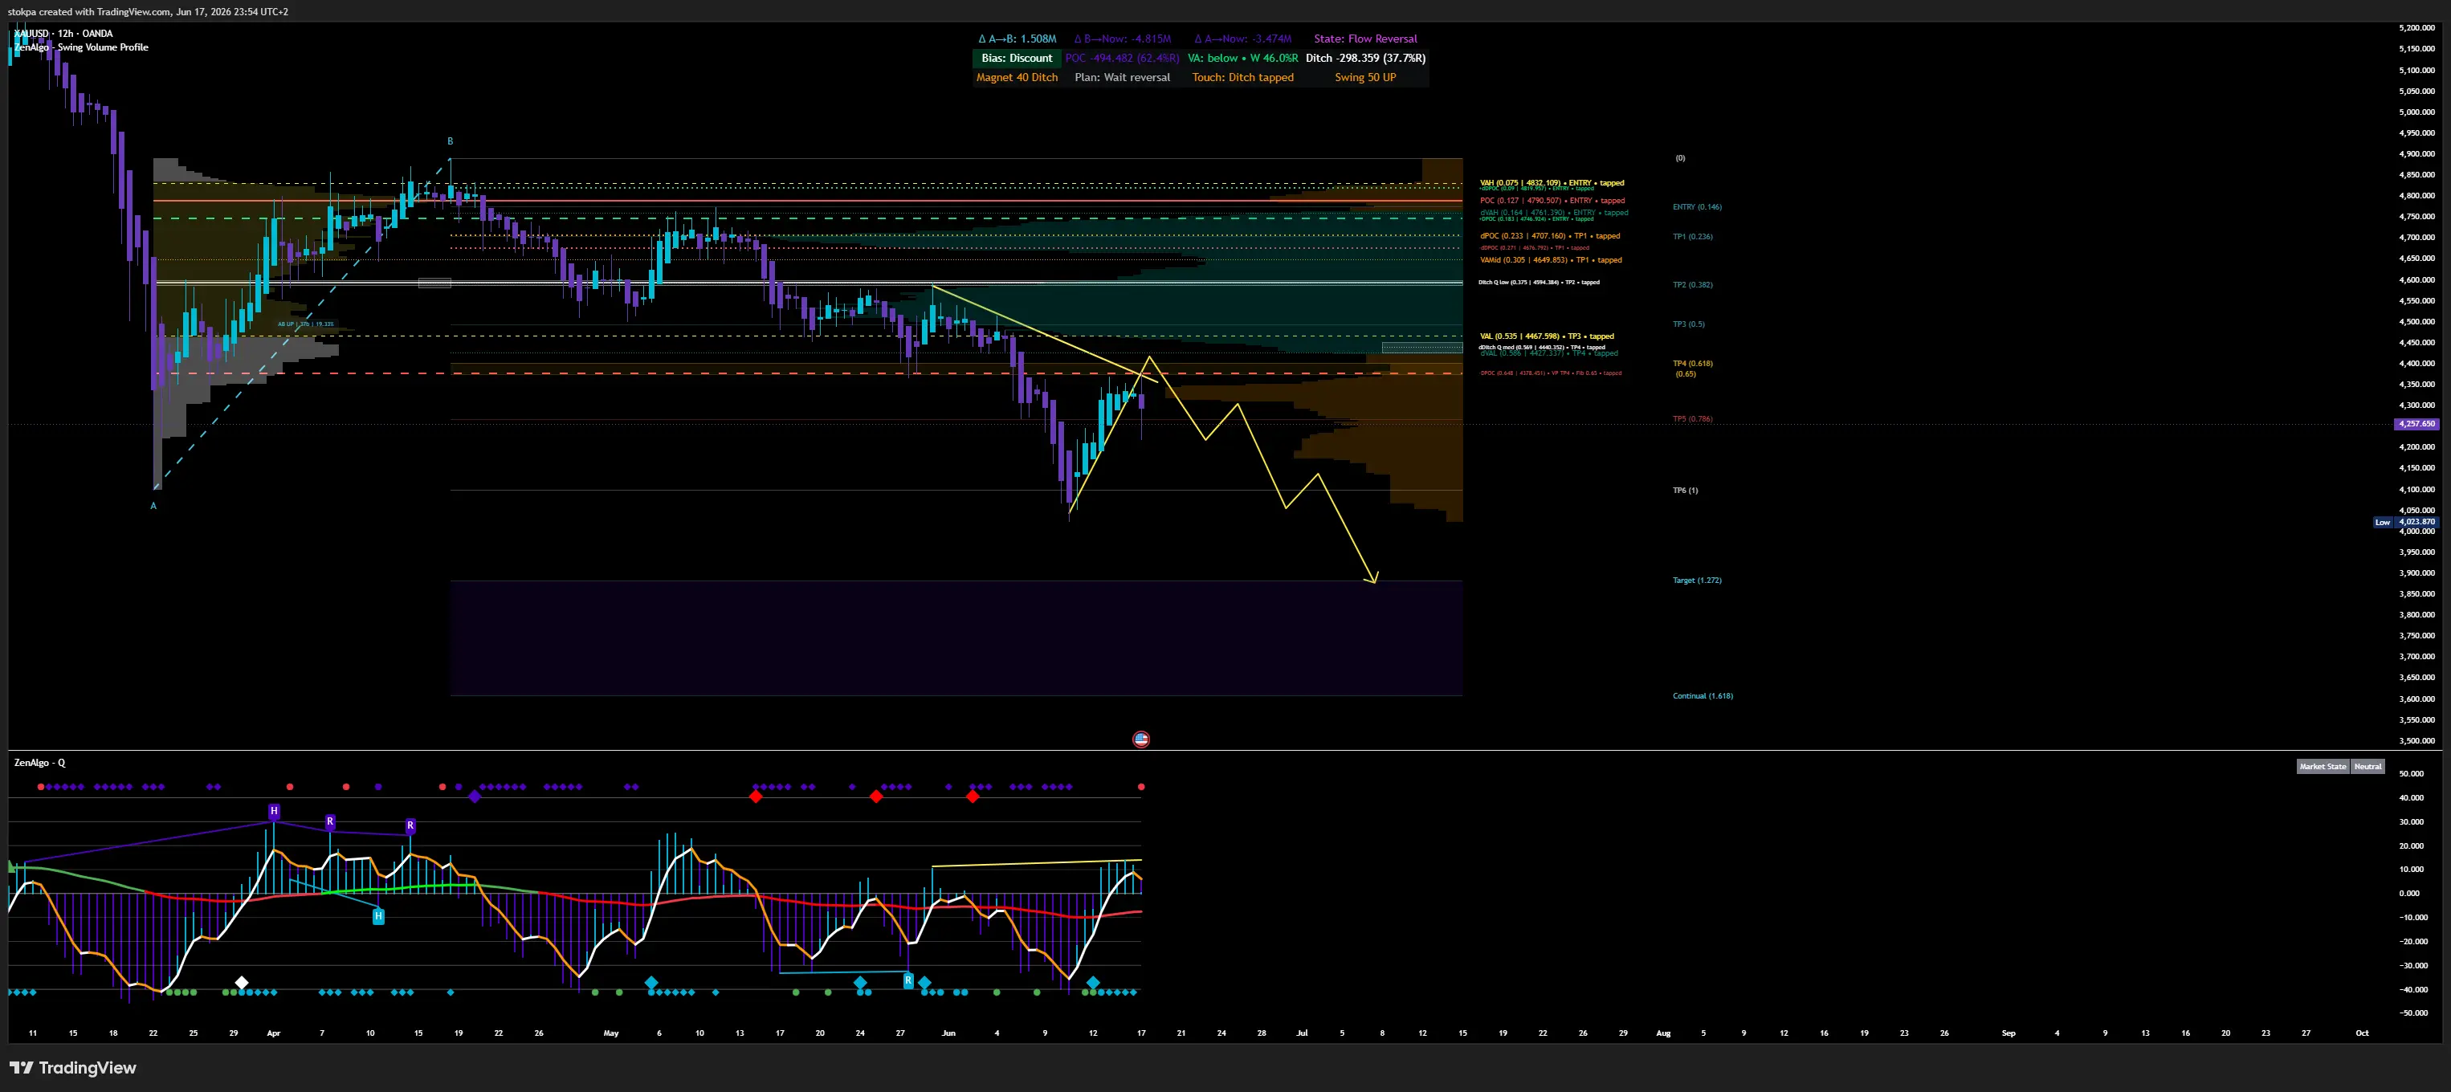Click the "stokpa created with TradingView.com" header text
The image size is (2451, 1092).
pos(88,11)
